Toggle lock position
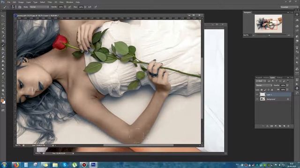The width and height of the screenshot is (300, 168). (269, 90)
